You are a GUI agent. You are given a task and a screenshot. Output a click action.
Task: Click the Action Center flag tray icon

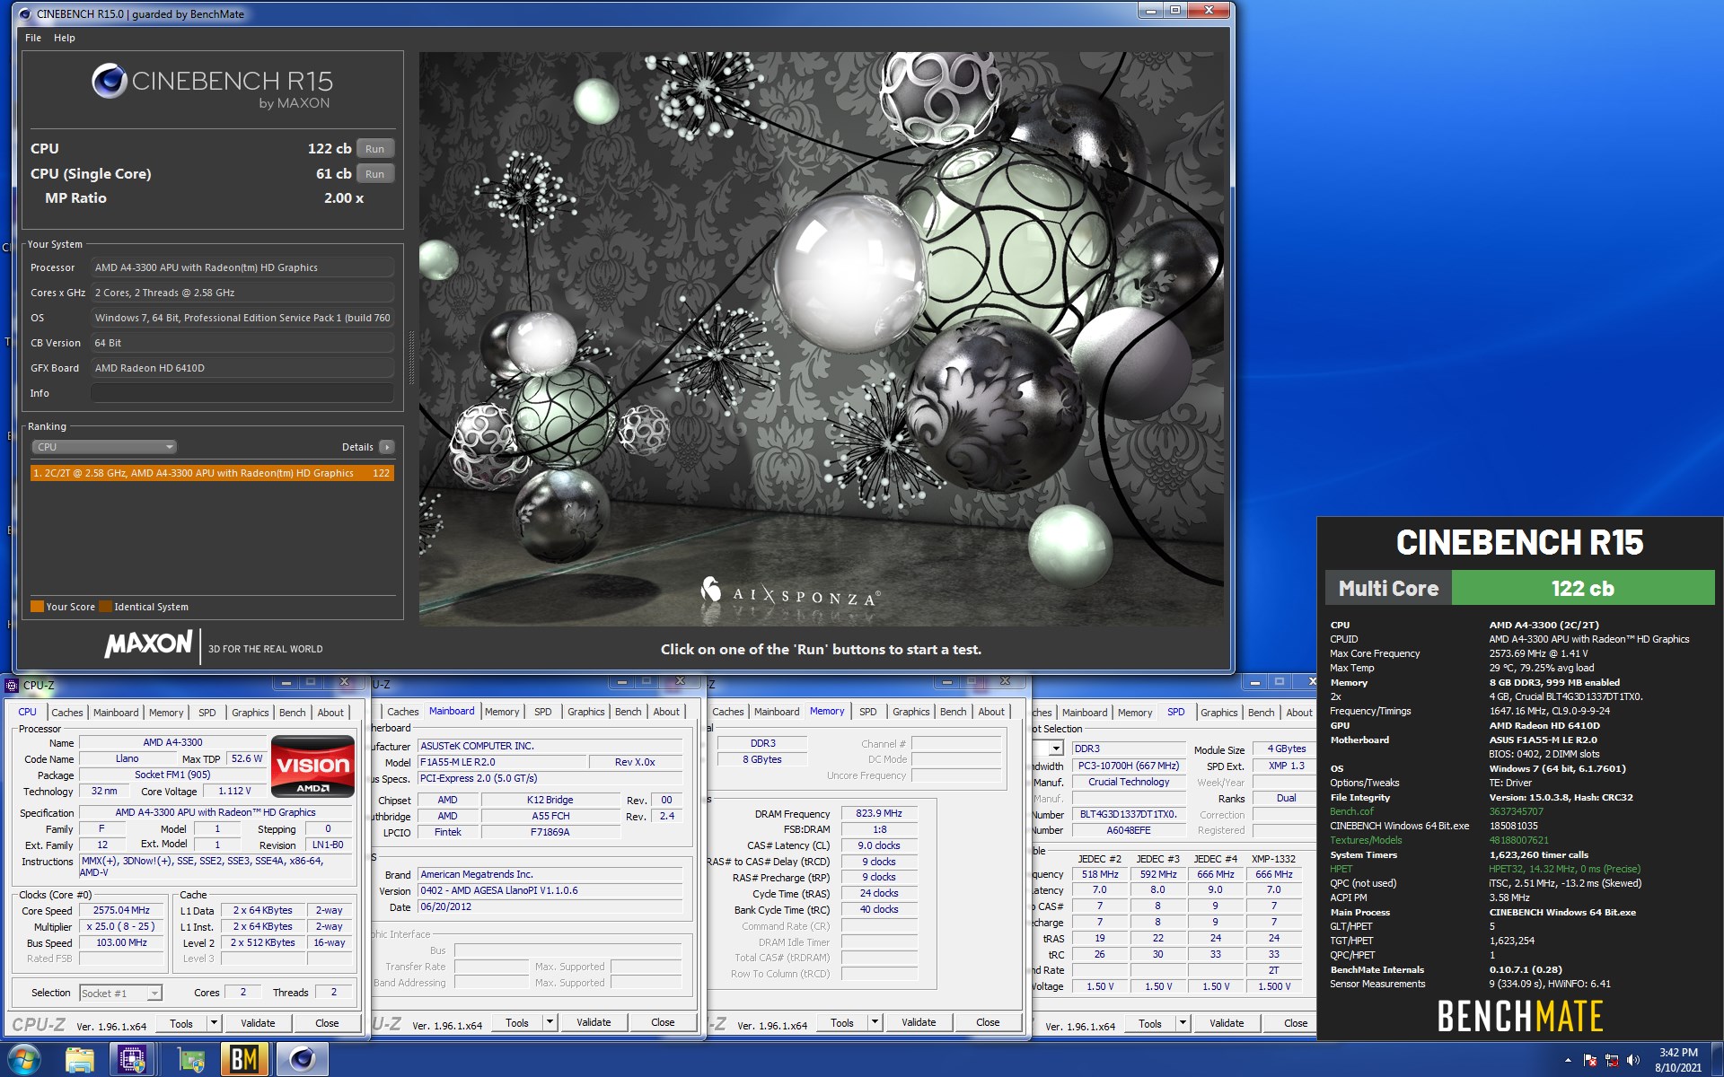pos(1590,1060)
